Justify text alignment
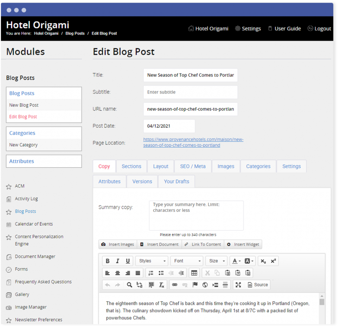The width and height of the screenshot is (338, 327). pyautogui.click(x=138, y=273)
